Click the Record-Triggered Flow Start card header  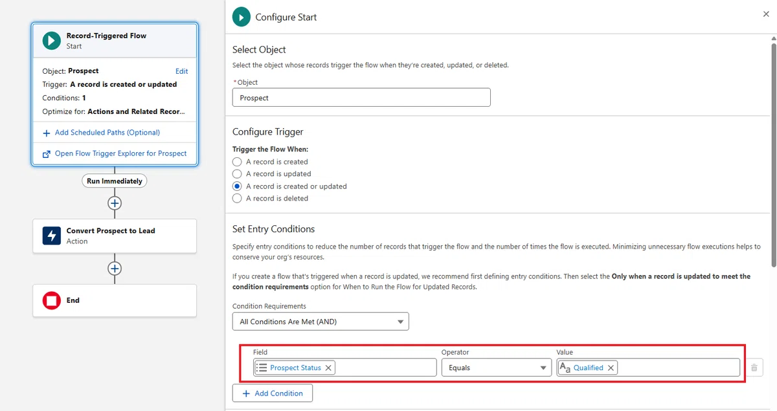[115, 41]
